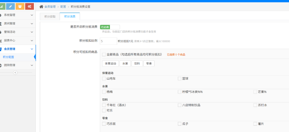This screenshot has height=132, width=289.
Task: Toggle the 已启用 points redemption switch
Action: (110, 27)
